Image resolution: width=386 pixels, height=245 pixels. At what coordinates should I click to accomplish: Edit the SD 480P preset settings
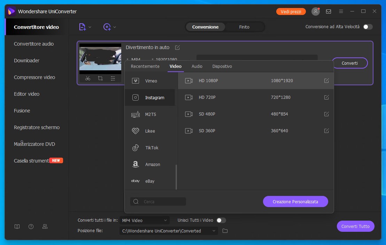coord(326,114)
